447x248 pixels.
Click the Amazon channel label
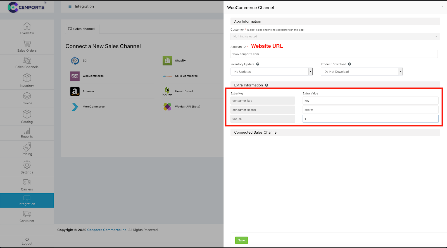[88, 91]
